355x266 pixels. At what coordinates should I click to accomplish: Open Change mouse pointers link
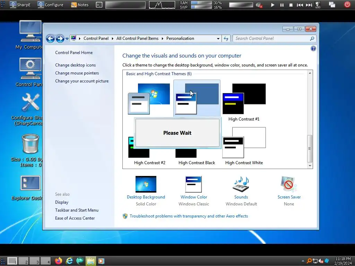click(x=77, y=73)
